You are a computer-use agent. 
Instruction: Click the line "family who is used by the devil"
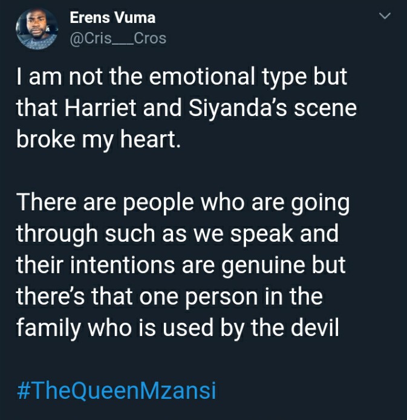(178, 328)
